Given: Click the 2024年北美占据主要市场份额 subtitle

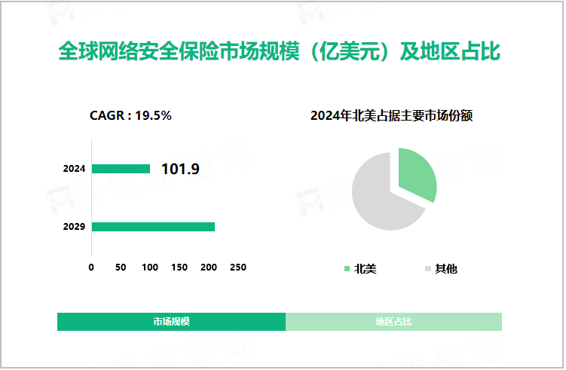Looking at the screenshot, I should point(392,115).
